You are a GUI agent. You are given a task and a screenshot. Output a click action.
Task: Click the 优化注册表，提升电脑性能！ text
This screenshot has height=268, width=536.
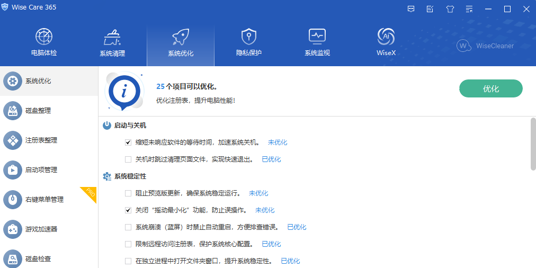click(196, 101)
